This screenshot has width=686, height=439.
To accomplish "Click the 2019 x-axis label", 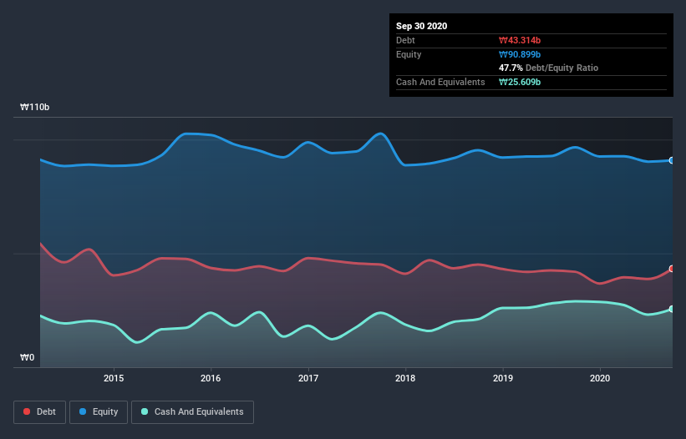I will [x=503, y=378].
